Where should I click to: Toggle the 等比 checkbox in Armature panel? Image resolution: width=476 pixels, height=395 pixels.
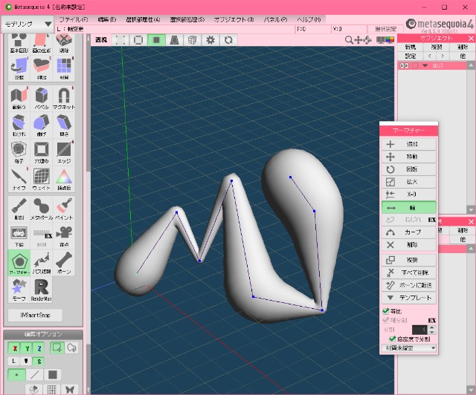(386, 311)
